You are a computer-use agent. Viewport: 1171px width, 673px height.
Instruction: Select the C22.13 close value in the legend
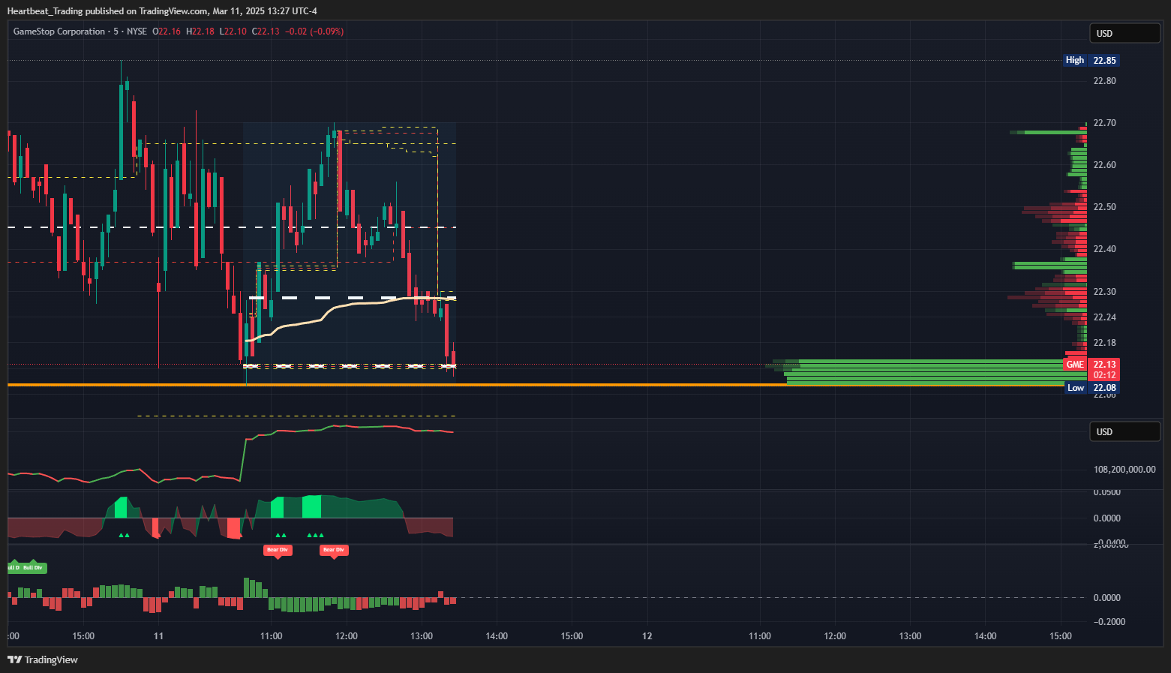click(266, 32)
